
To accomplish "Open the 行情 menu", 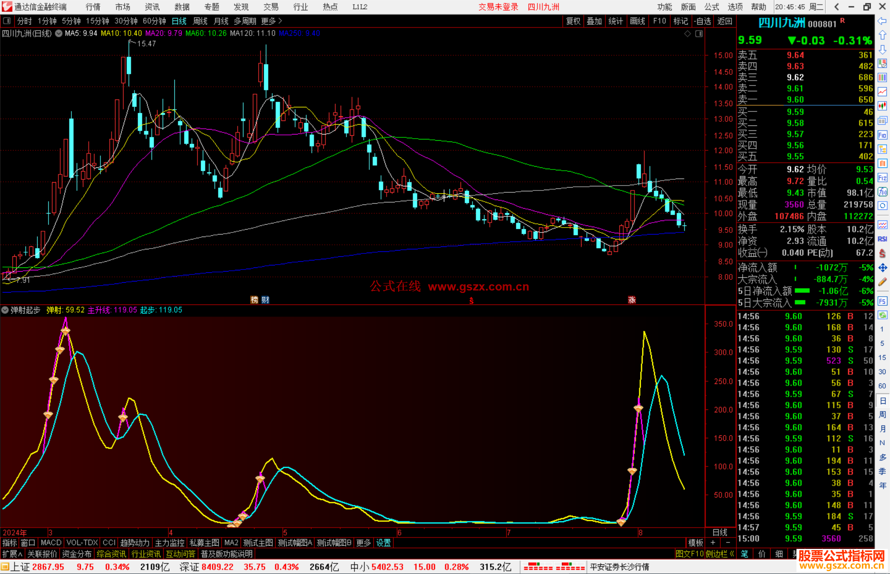I will point(93,7).
